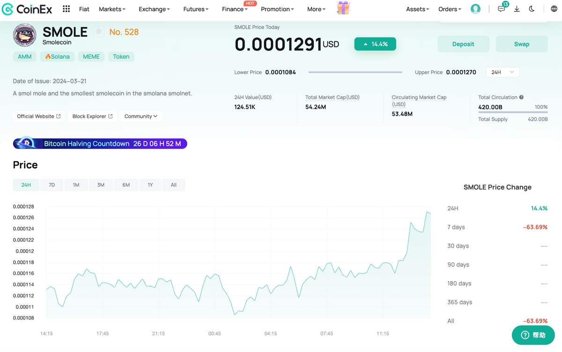
Task: Open the language globe icon
Action: pyautogui.click(x=554, y=9)
